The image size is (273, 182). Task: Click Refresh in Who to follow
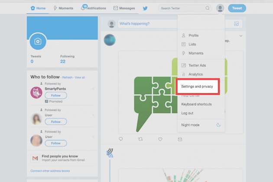pyautogui.click(x=67, y=77)
